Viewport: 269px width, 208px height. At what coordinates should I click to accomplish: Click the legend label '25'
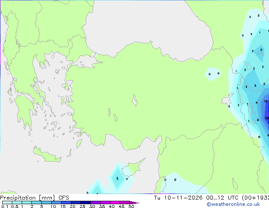pyautogui.click(x=82, y=206)
